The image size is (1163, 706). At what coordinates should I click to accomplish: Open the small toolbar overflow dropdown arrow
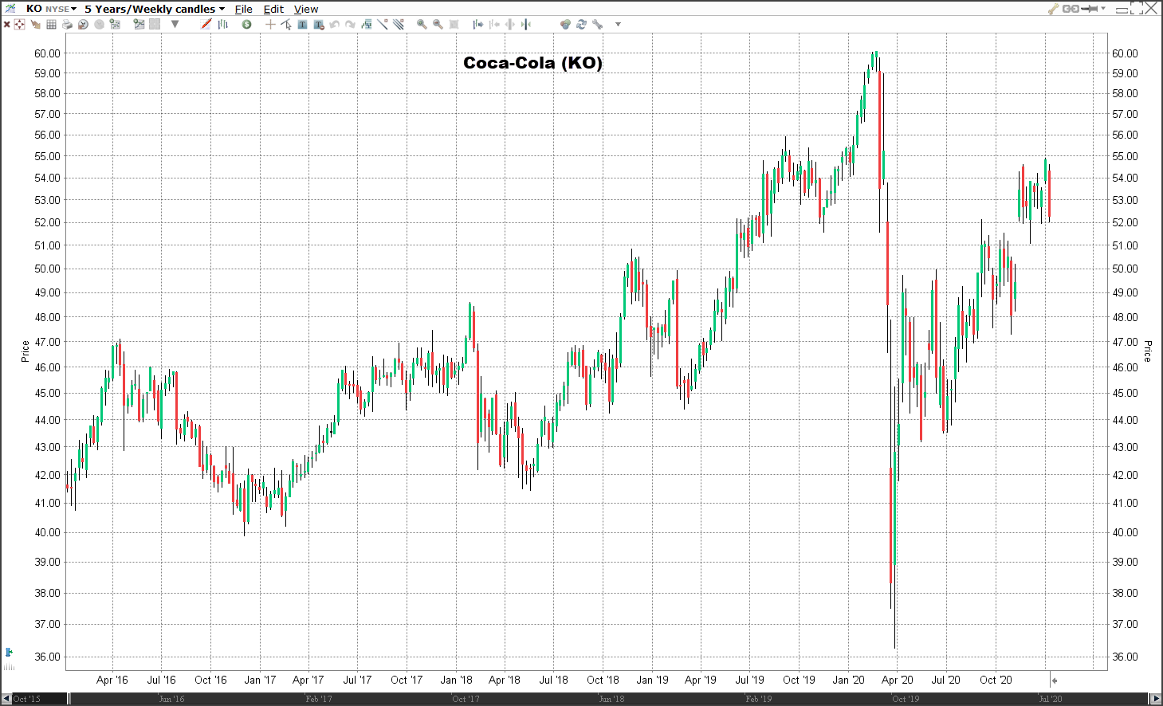[x=618, y=24]
